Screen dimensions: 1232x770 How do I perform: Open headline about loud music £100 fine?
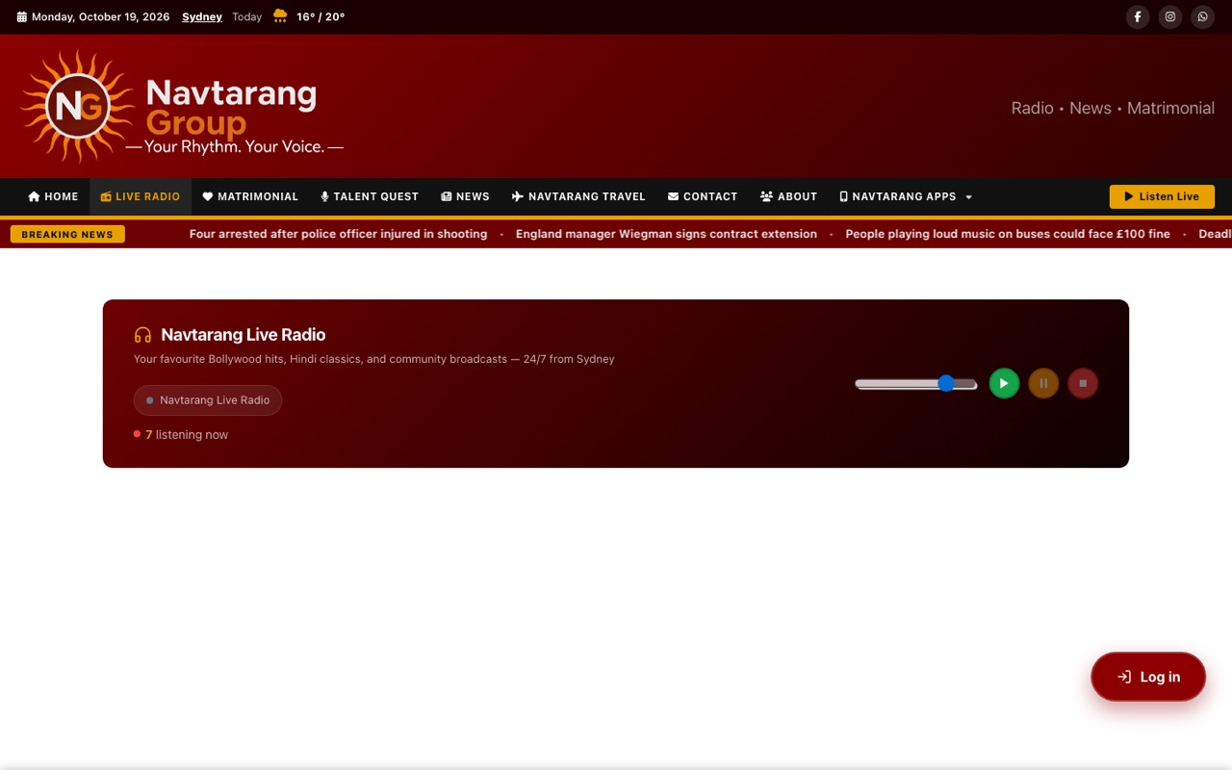[x=1008, y=234]
